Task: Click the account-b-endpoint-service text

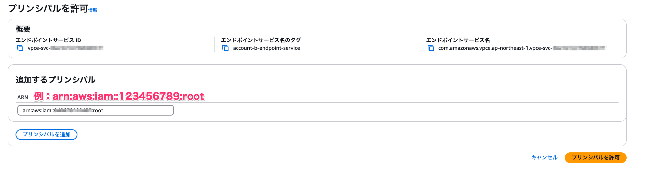Action: coord(266,48)
